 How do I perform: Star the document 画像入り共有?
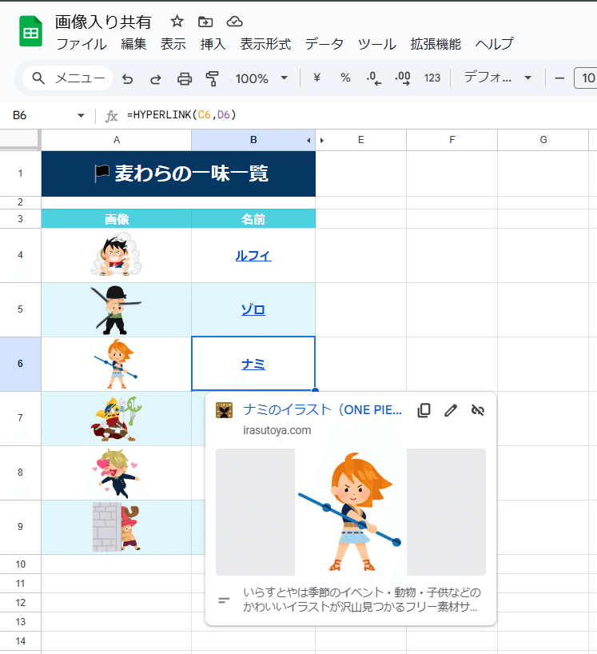pyautogui.click(x=177, y=22)
